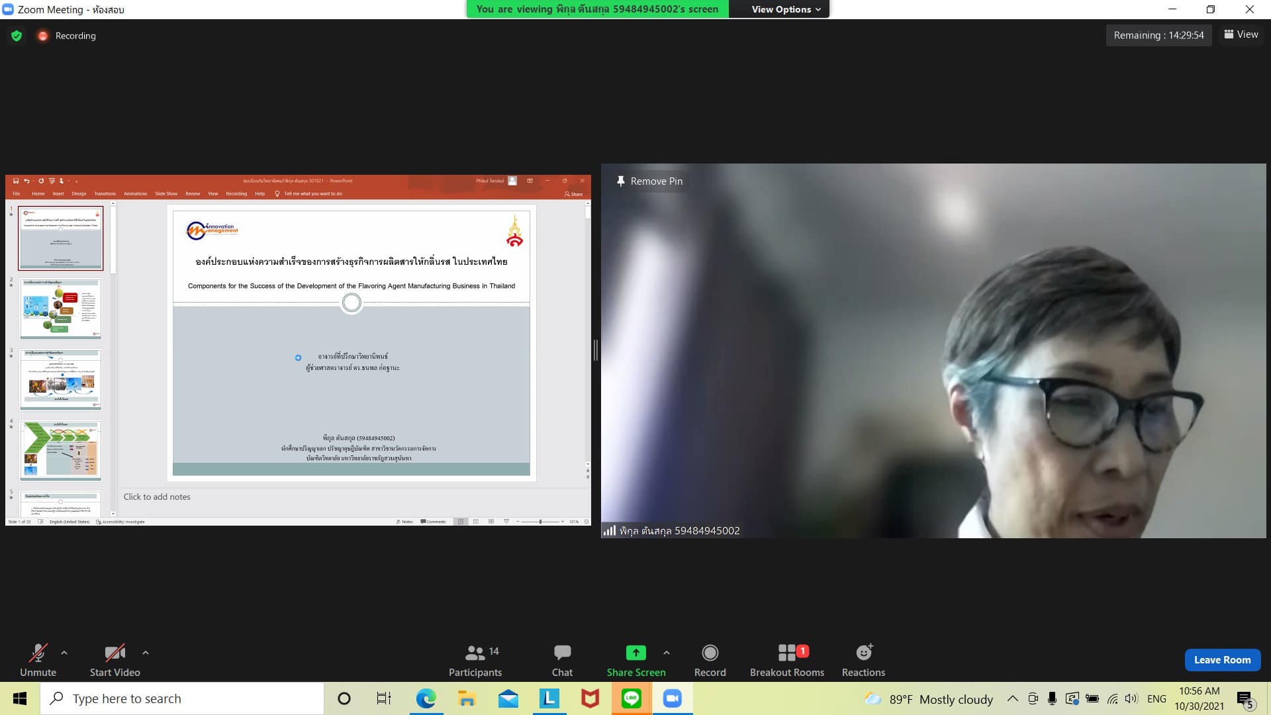Expand Share Screen options caret
This screenshot has height=715, width=1271.
[x=667, y=653]
